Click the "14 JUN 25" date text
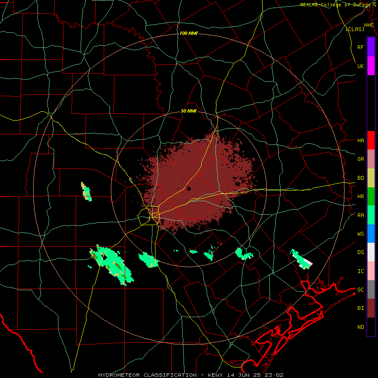378x378 pixels. point(244,375)
